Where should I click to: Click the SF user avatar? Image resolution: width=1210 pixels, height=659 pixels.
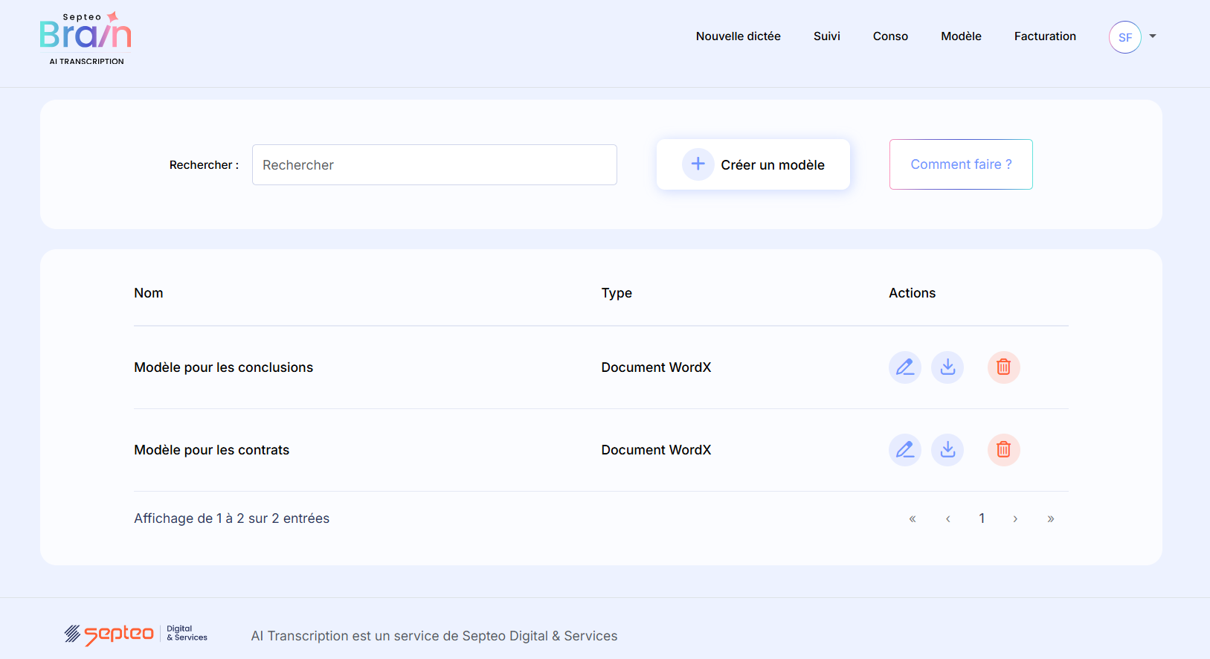[x=1124, y=37]
